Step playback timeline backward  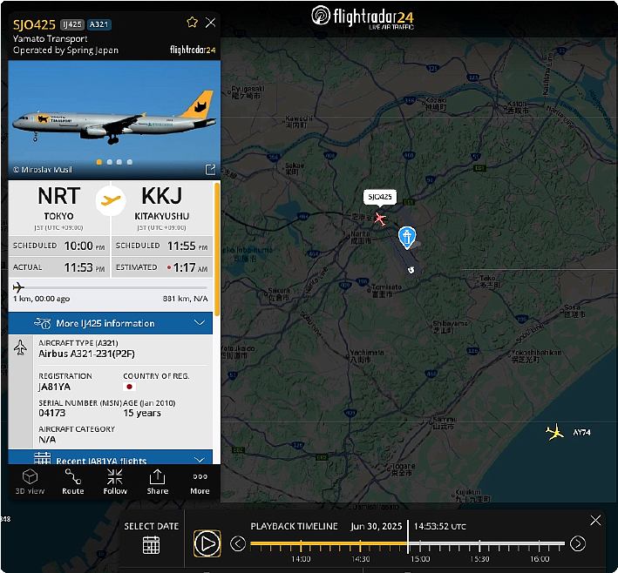pos(238,544)
